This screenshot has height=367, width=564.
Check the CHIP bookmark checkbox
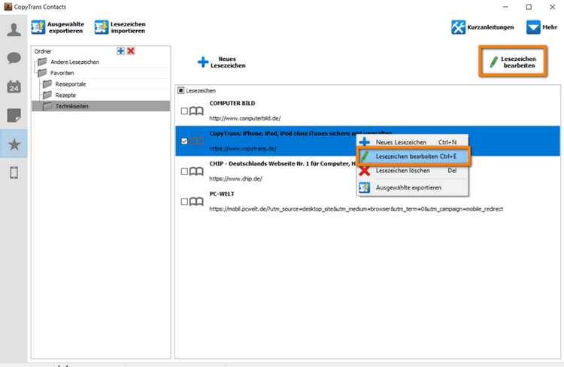click(x=184, y=171)
